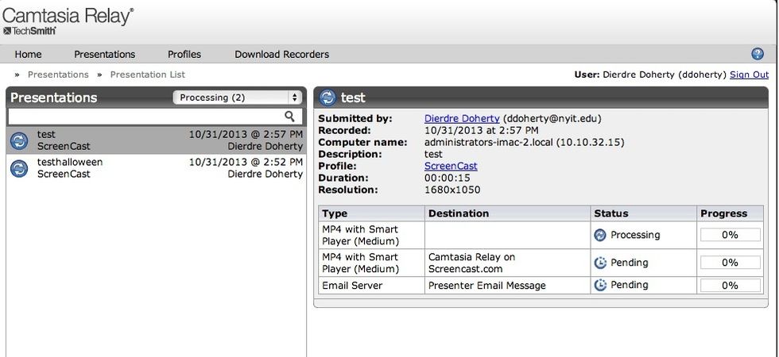This screenshot has height=357, width=779.
Task: Click the help question mark icon
Action: click(758, 54)
